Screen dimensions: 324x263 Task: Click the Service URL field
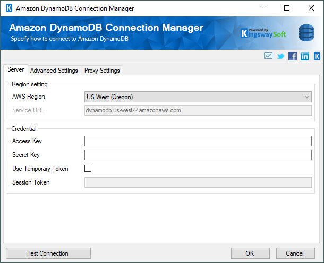(198, 110)
